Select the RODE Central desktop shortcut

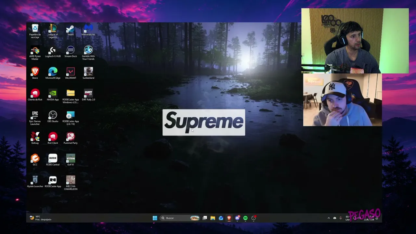pos(53,160)
